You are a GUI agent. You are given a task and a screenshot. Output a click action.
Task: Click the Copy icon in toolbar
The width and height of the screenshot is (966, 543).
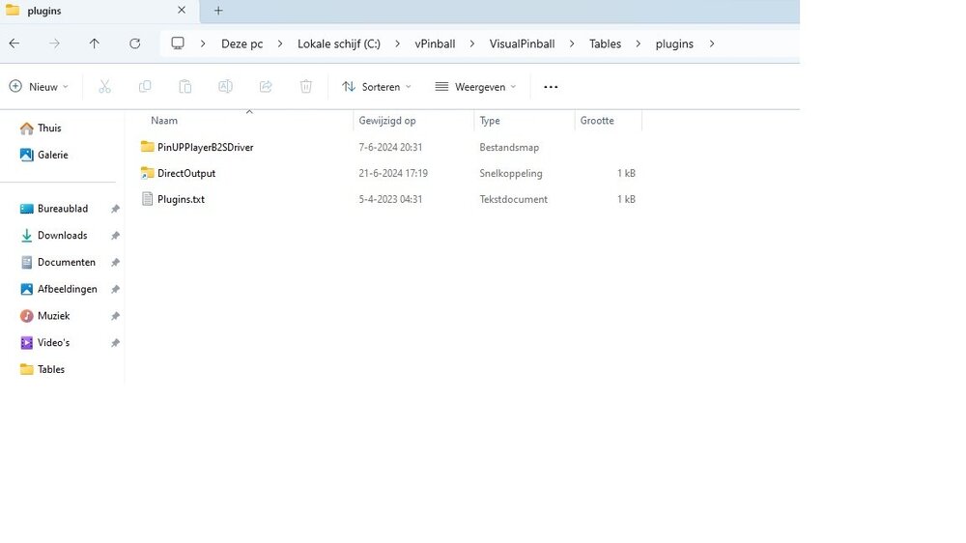145,87
